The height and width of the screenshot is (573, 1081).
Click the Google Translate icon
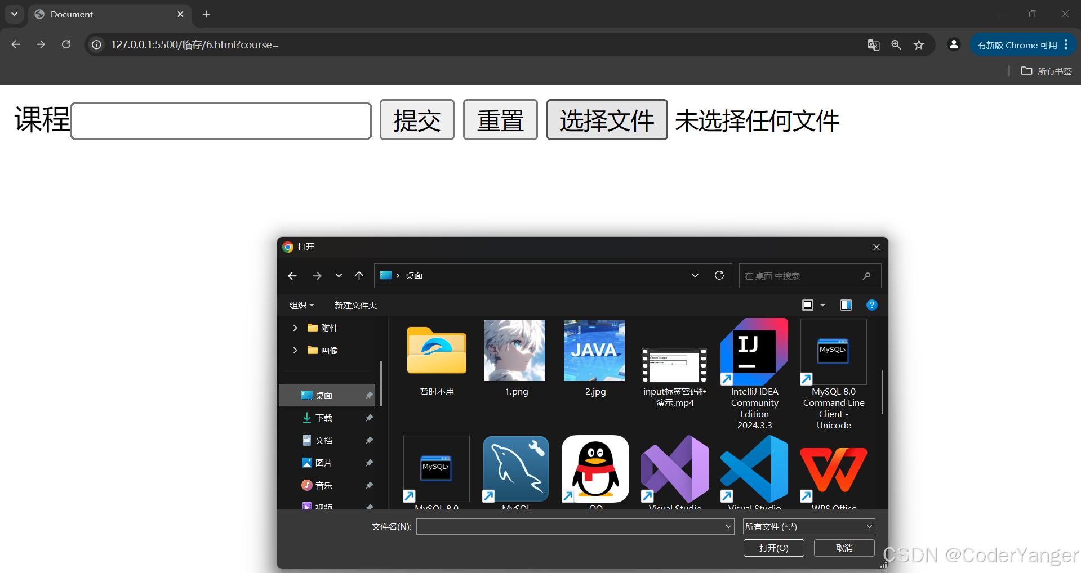[874, 45]
